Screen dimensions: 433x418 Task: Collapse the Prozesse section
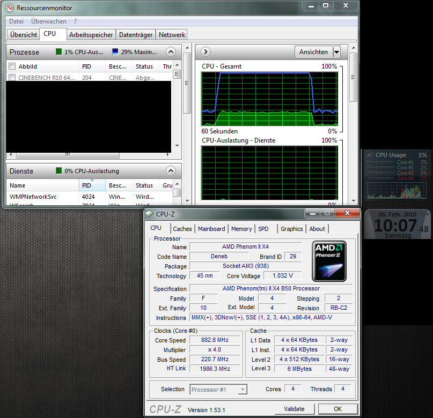tap(171, 51)
